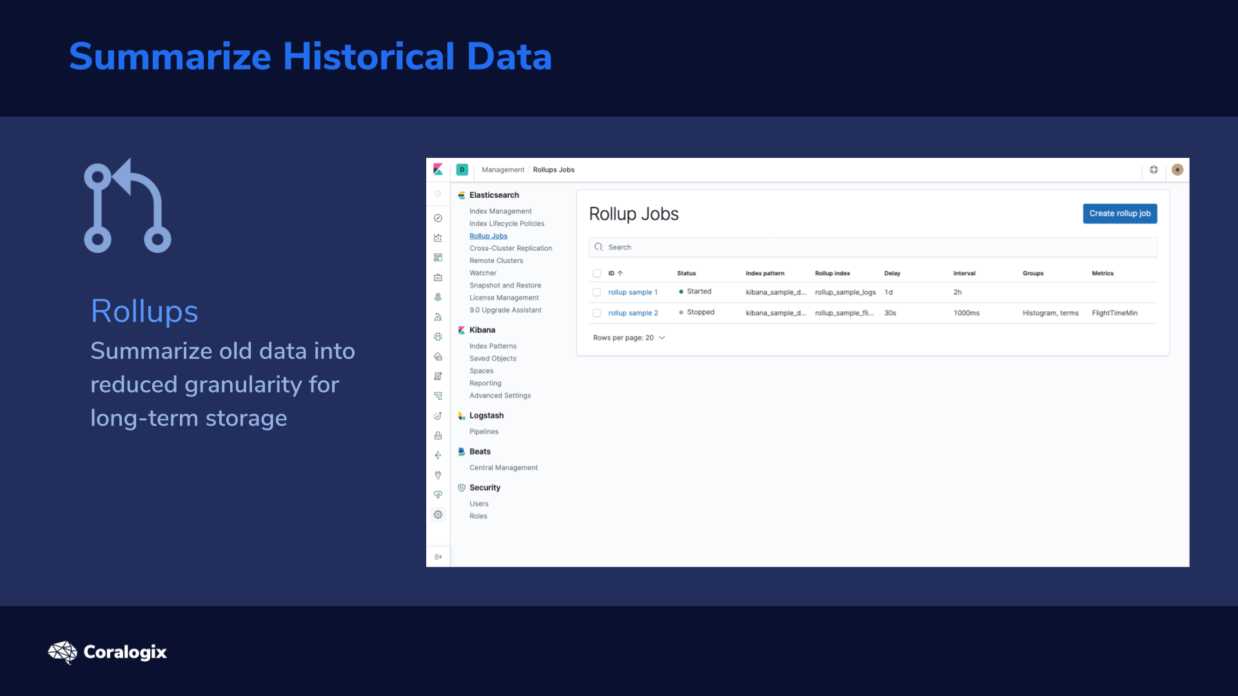Open the Dashboard icon in the sidebar
Screen dimensions: 1238x696
[x=438, y=258]
